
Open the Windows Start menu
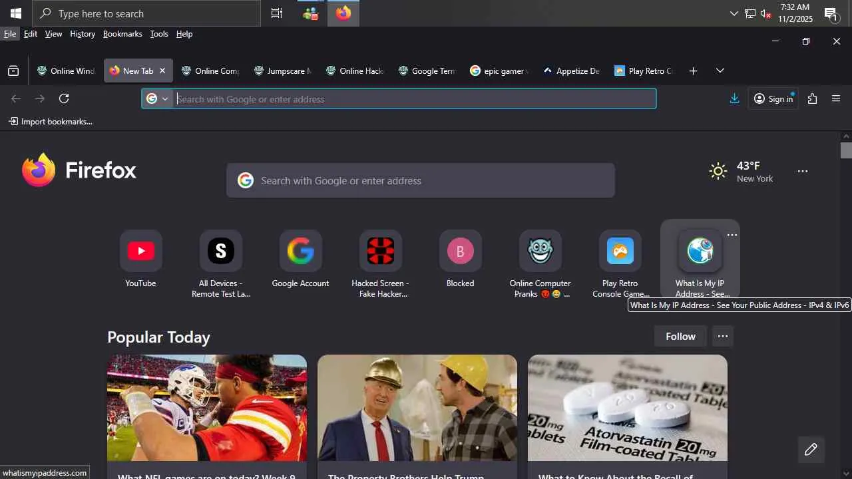16,13
